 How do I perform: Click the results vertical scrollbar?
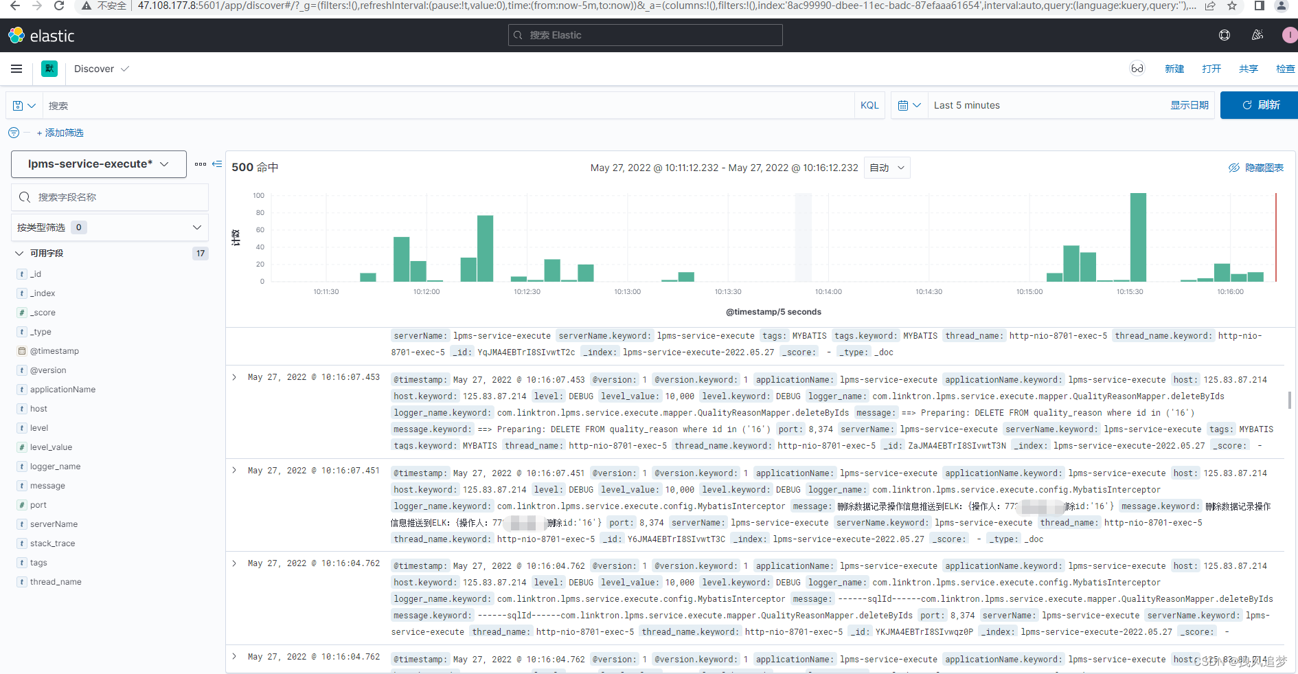[x=1289, y=400]
